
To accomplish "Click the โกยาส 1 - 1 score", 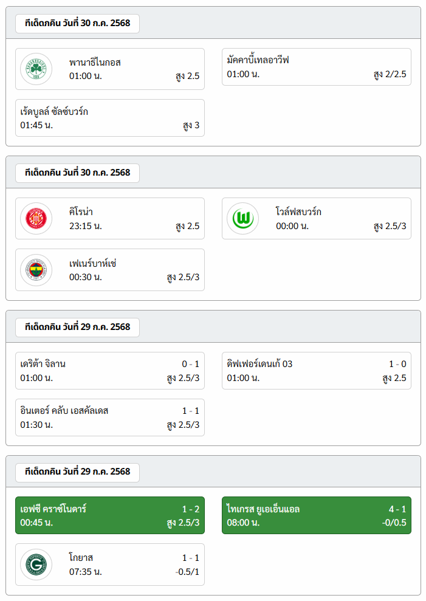I will pyautogui.click(x=191, y=558).
